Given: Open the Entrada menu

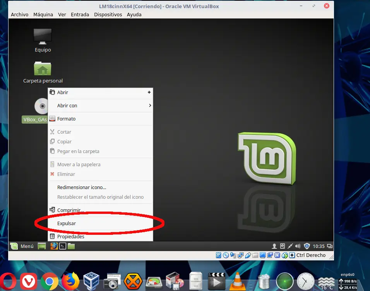Looking at the screenshot, I should pos(80,14).
